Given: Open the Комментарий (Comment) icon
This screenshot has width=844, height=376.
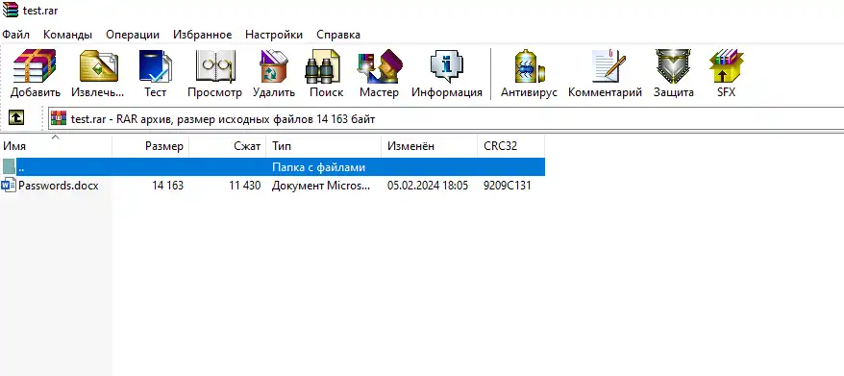Looking at the screenshot, I should tap(608, 66).
